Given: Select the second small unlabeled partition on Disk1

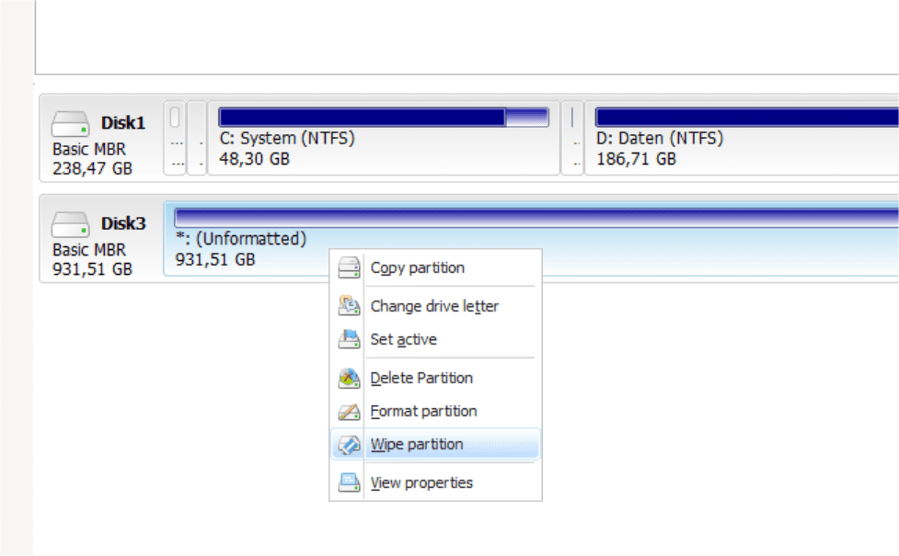Looking at the screenshot, I should pos(197,138).
